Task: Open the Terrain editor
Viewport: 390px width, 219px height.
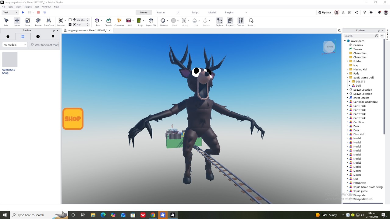Action: click(108, 22)
